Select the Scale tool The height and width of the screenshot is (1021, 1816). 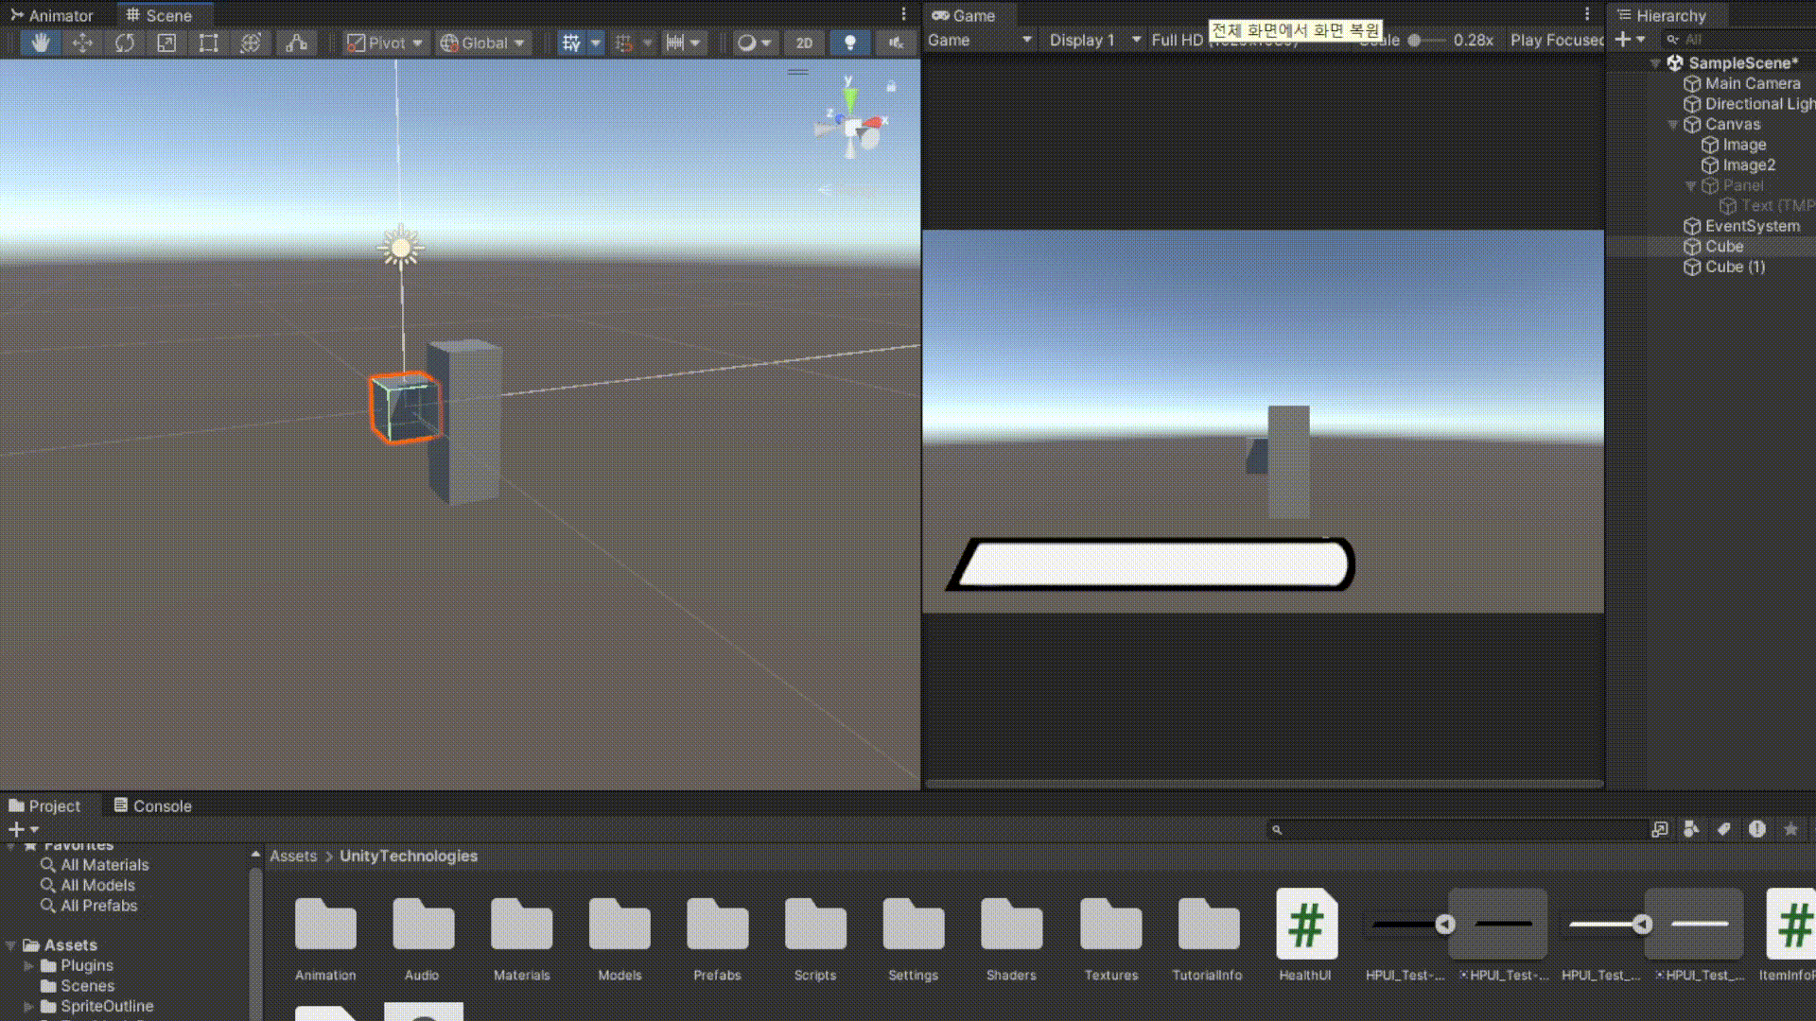click(x=166, y=43)
